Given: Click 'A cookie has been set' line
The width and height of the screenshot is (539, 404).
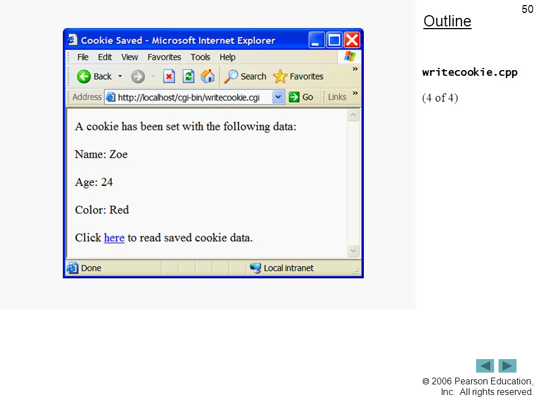Looking at the screenshot, I should (186, 126).
